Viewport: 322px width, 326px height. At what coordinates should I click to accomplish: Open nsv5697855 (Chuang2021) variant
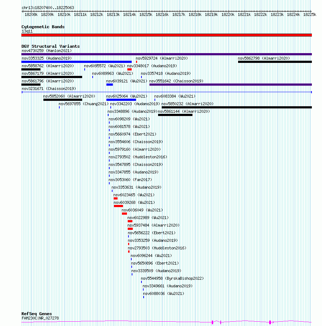coord(84,104)
